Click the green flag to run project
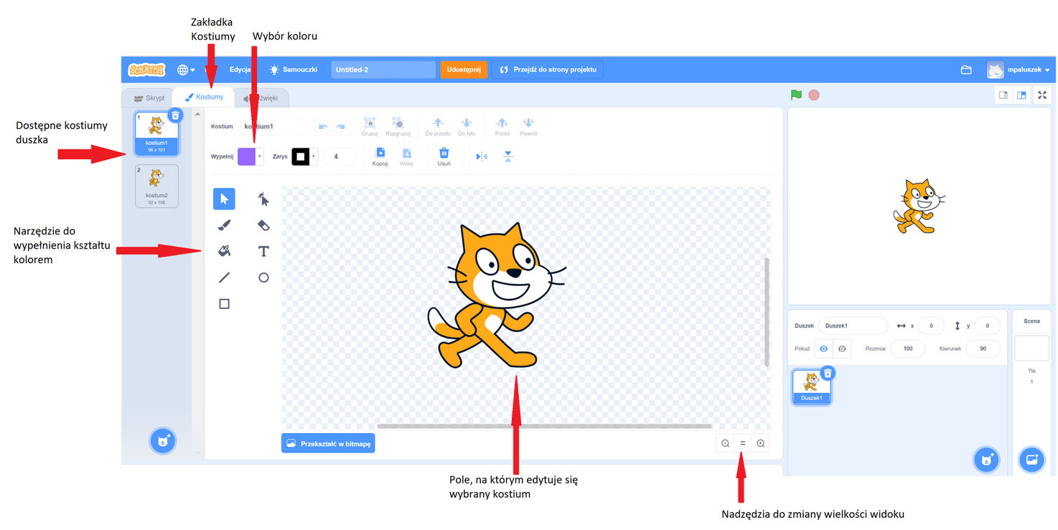Viewport: 1058px width, 530px height. point(796,94)
